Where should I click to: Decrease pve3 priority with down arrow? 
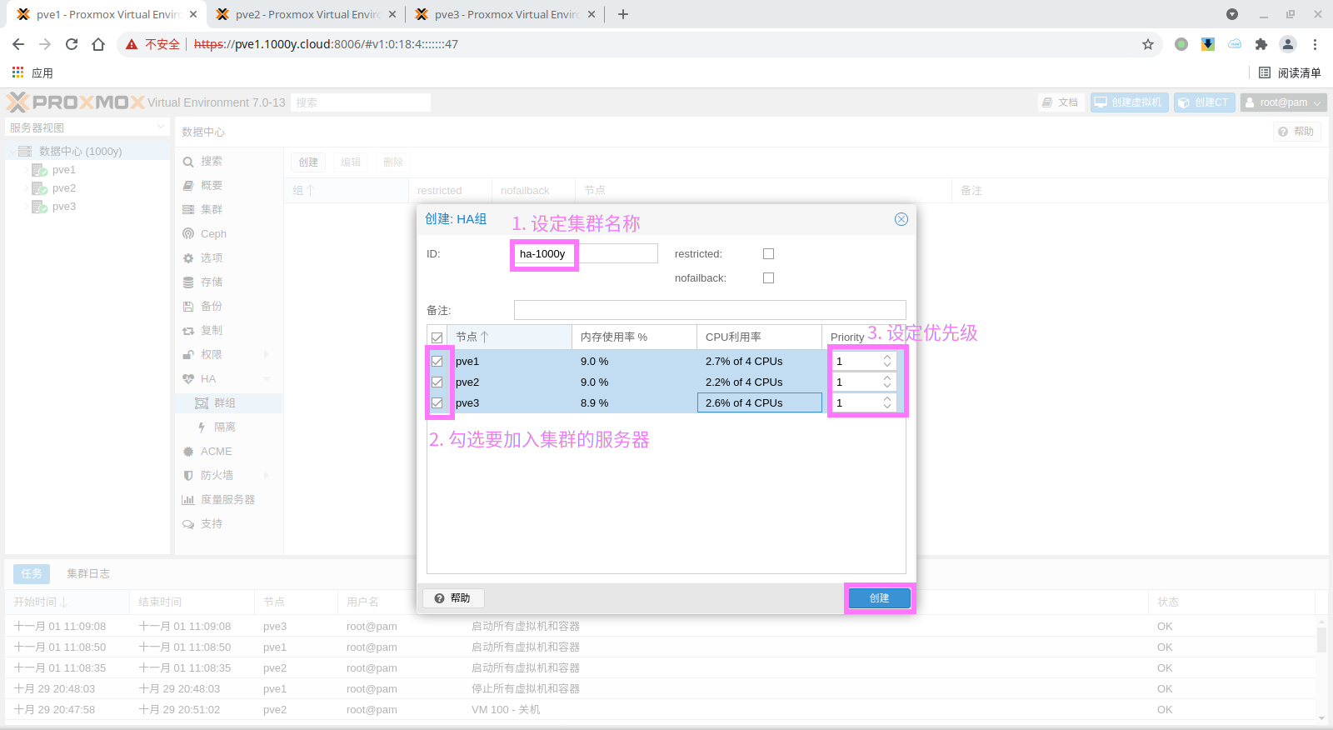887,407
